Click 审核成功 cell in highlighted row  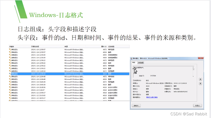14,74
